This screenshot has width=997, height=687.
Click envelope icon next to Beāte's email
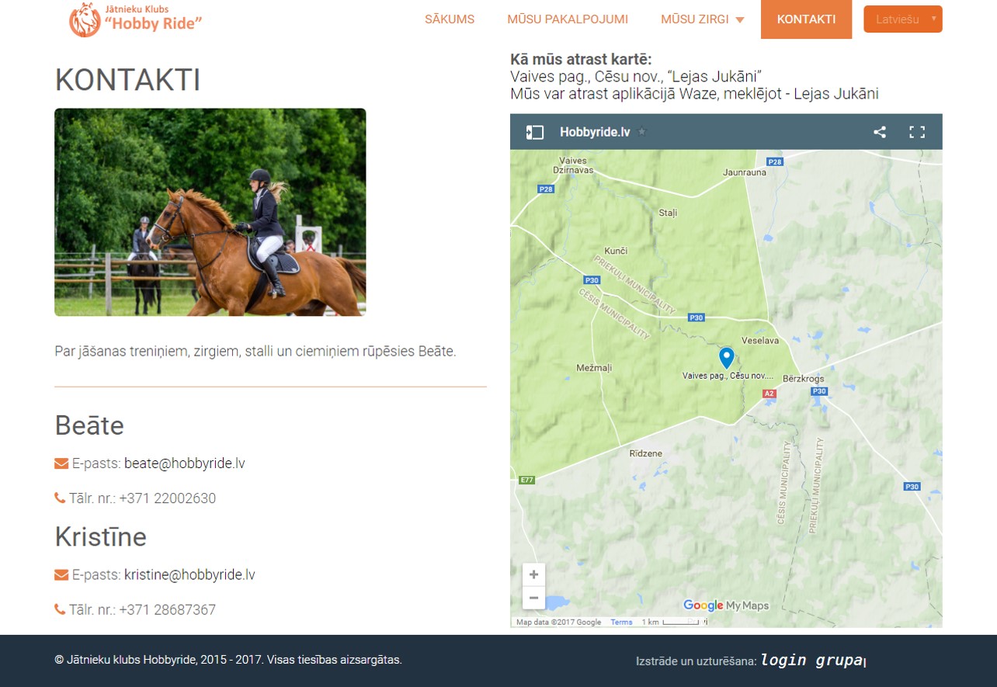point(61,464)
